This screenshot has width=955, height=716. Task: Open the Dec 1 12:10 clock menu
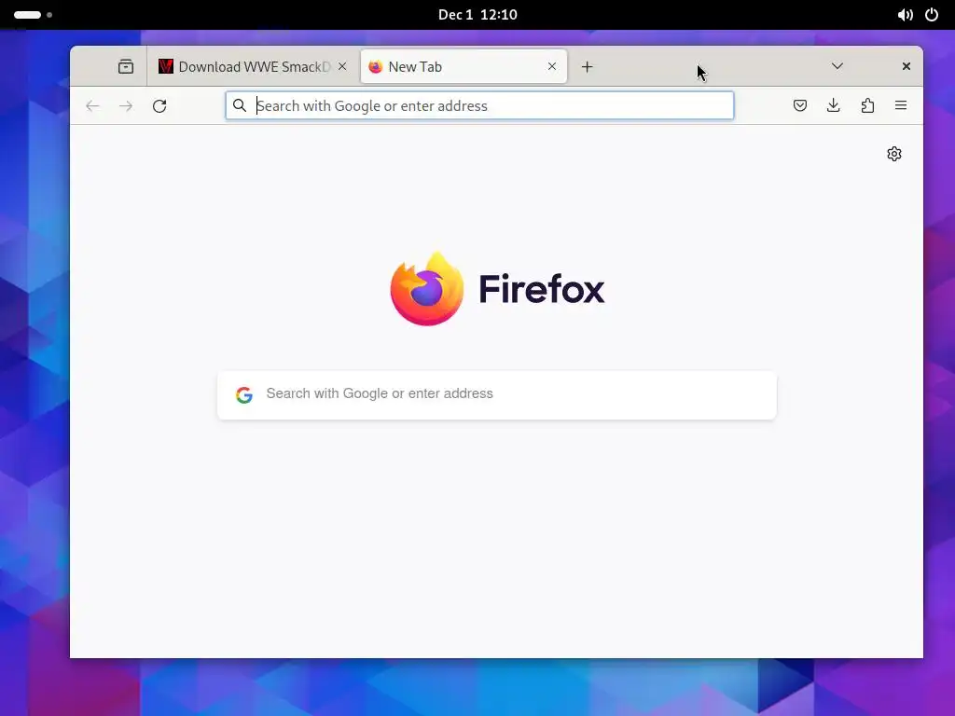477,15
